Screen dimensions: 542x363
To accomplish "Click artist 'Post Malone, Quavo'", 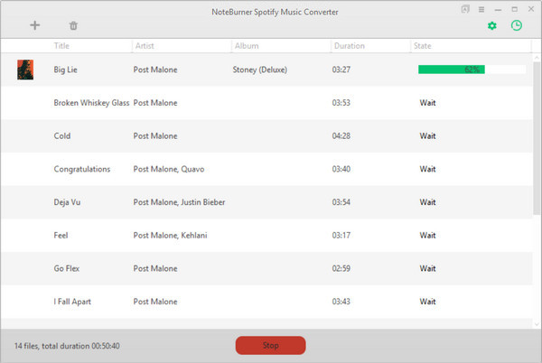I will click(169, 169).
